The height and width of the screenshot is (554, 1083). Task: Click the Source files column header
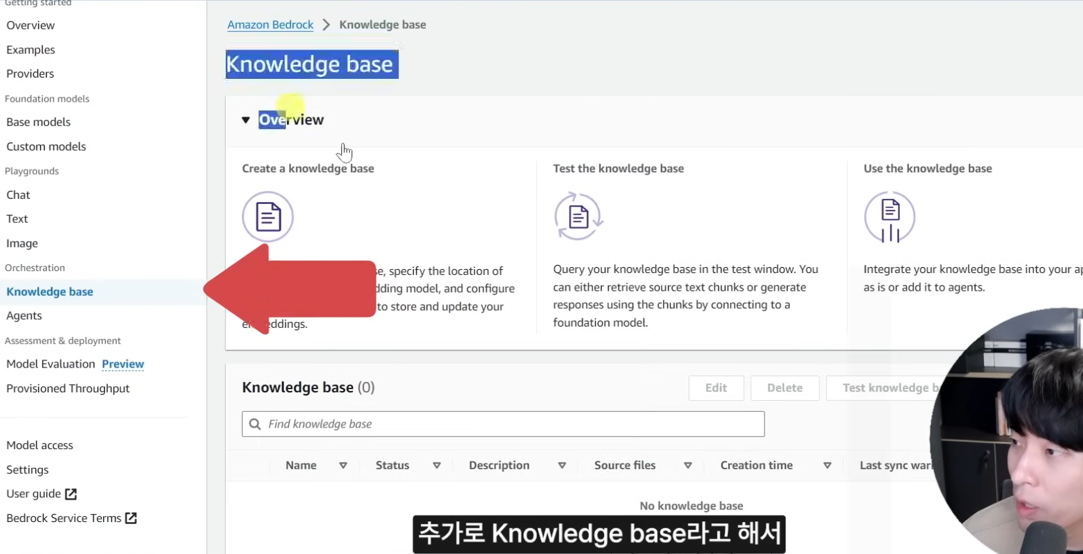coord(625,465)
